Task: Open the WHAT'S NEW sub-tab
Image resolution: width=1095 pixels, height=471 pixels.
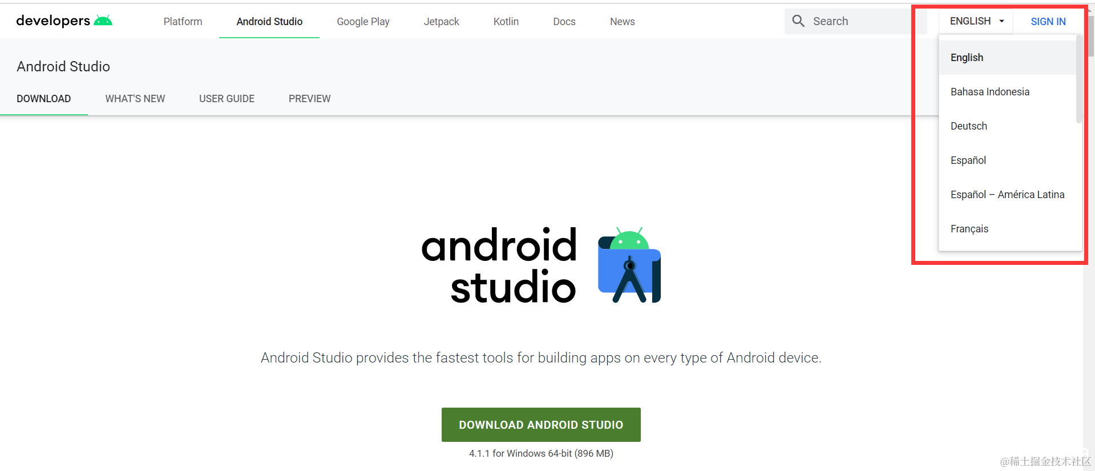Action: [x=135, y=99]
